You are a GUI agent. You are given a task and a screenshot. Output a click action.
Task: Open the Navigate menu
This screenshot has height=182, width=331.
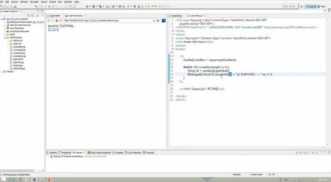(34, 2)
